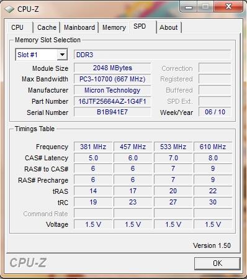247x279 pixels.
Task: Click the CAS# Latency 5.0 cell
Action: click(x=93, y=158)
